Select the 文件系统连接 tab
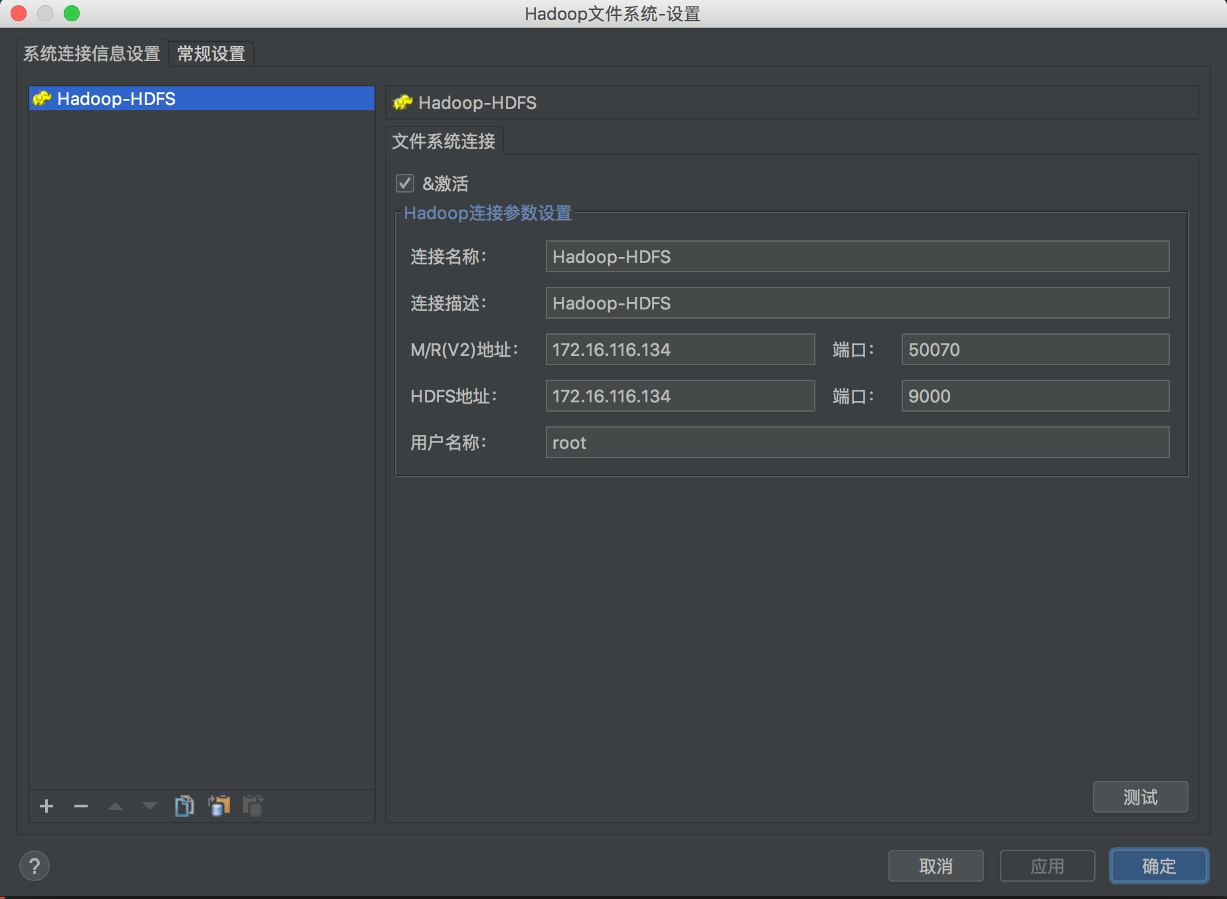Screen dimensions: 1227x899 click(444, 141)
